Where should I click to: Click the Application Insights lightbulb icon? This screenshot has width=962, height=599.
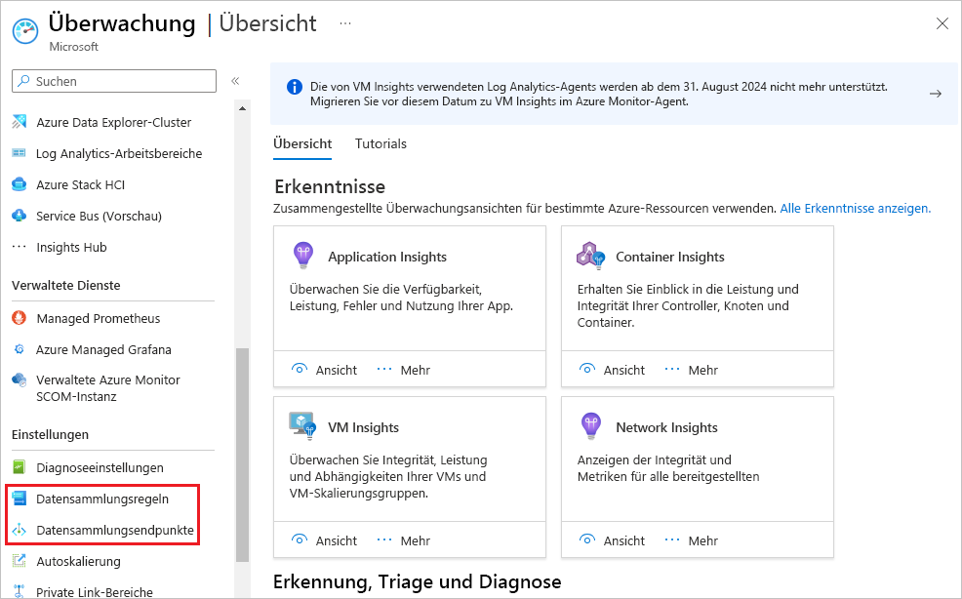click(303, 257)
